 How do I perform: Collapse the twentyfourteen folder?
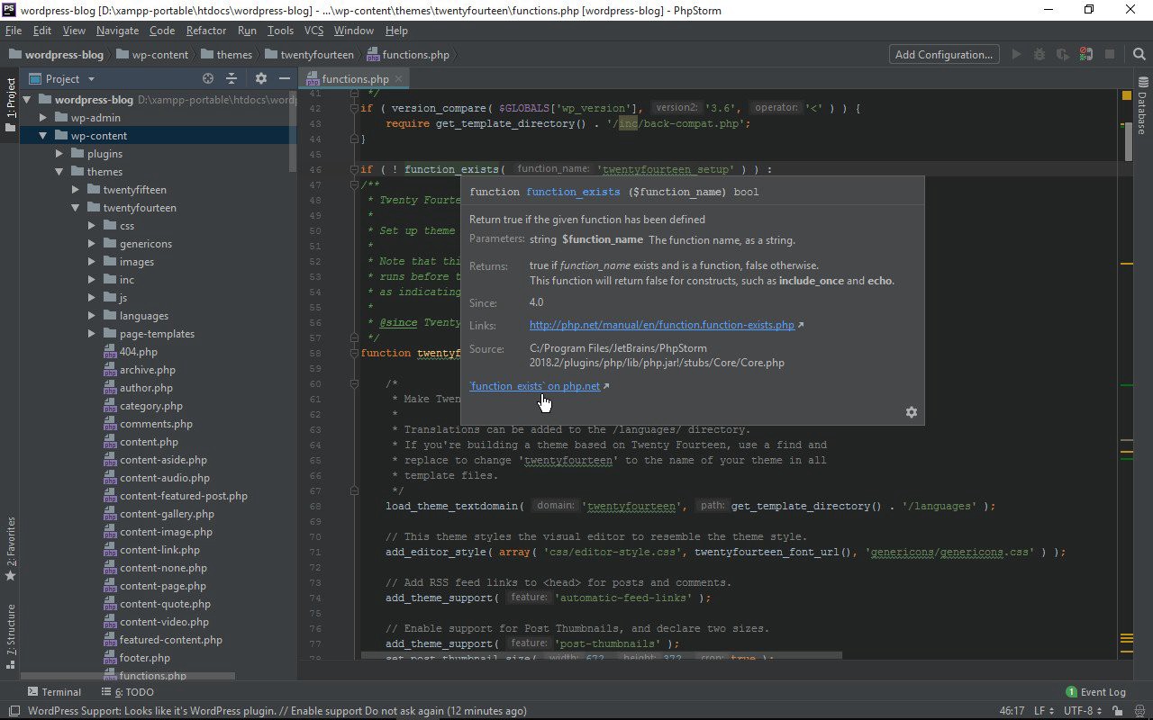pyautogui.click(x=76, y=208)
